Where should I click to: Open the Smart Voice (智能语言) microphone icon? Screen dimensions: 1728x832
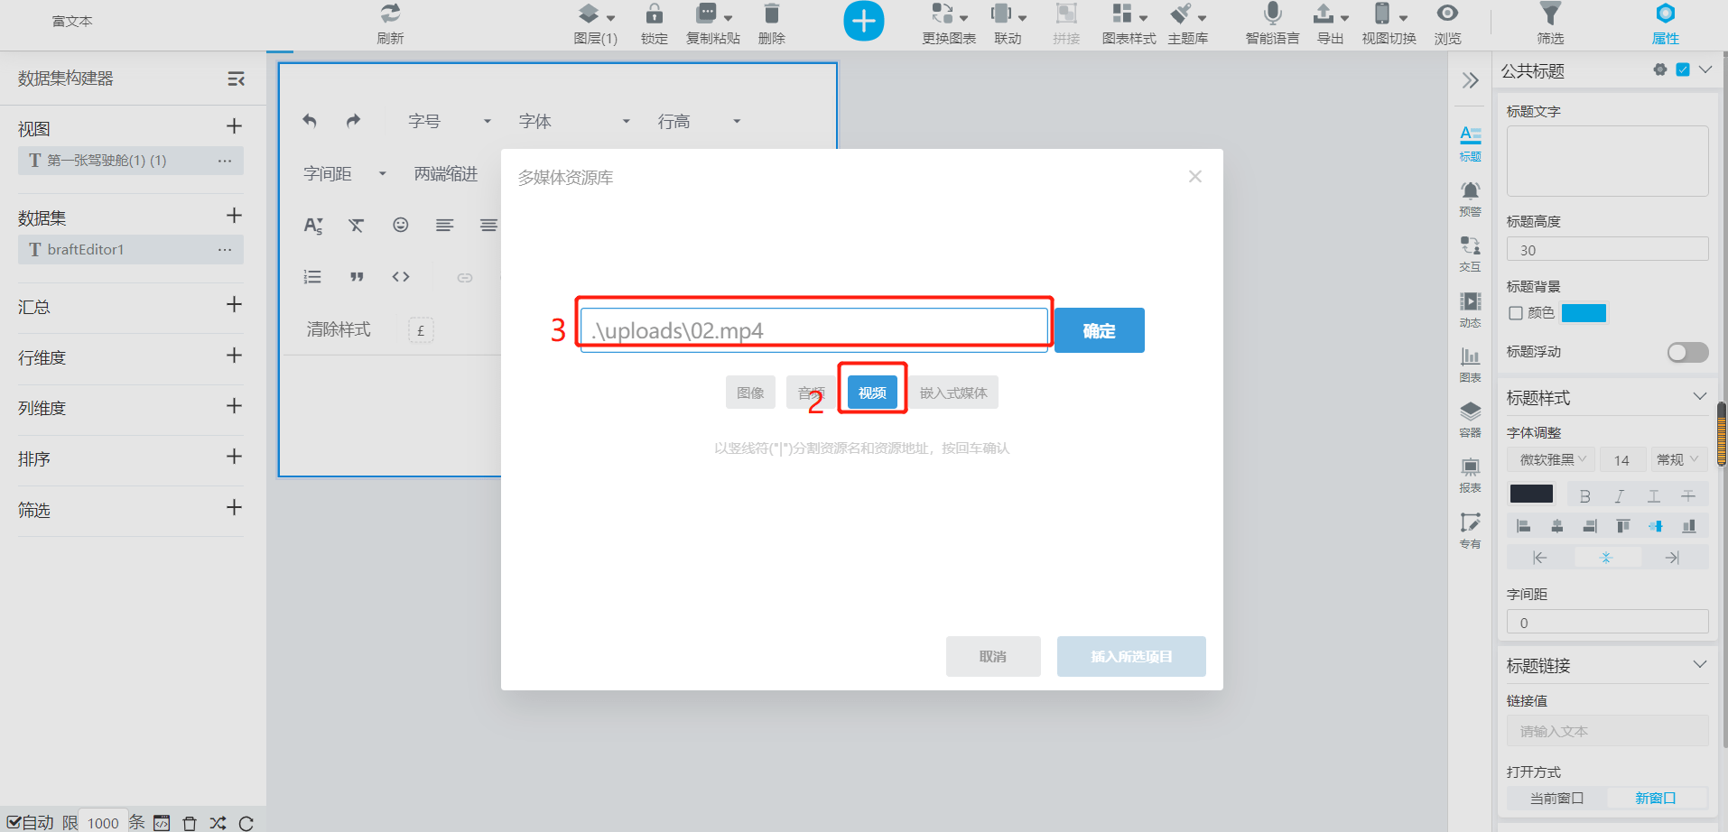[x=1272, y=14]
